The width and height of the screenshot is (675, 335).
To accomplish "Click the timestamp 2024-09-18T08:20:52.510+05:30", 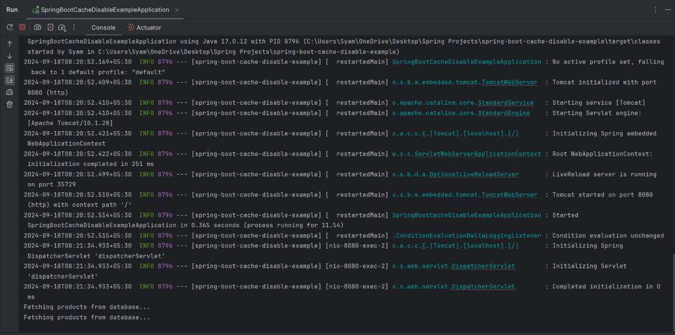I will pyautogui.click(x=78, y=195).
